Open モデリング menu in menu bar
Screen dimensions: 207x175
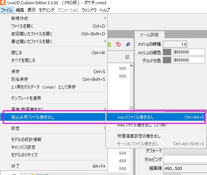tap(46, 10)
